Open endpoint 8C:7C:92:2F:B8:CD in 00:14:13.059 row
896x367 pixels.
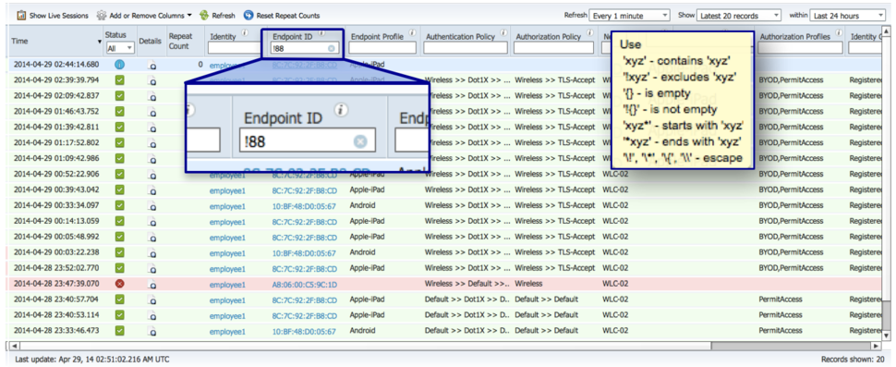304,221
